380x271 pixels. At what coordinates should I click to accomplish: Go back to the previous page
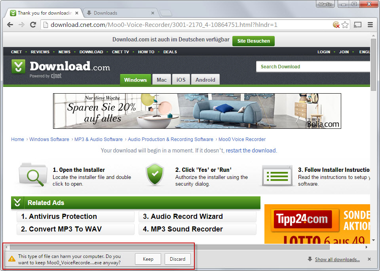coord(10,24)
